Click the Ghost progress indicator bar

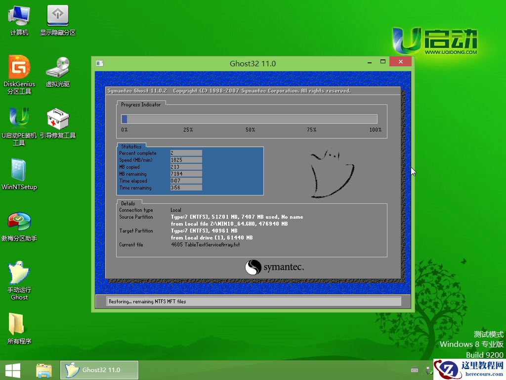point(249,119)
